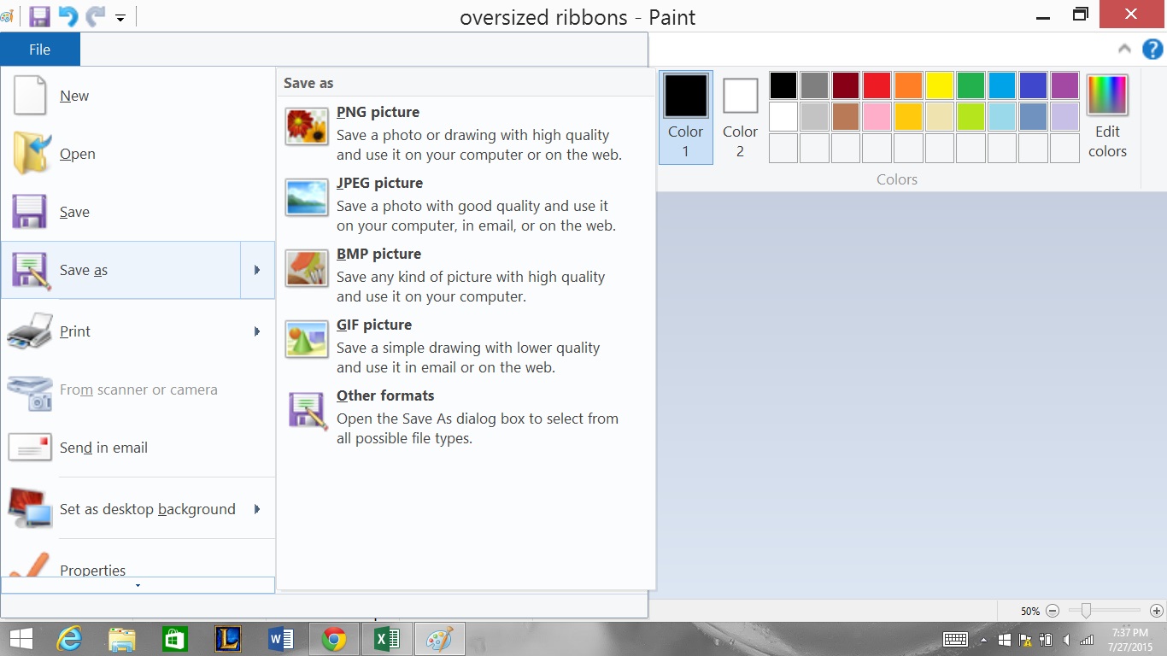Image resolution: width=1167 pixels, height=656 pixels.
Task: Open the Paint Help question mark icon
Action: (x=1152, y=49)
